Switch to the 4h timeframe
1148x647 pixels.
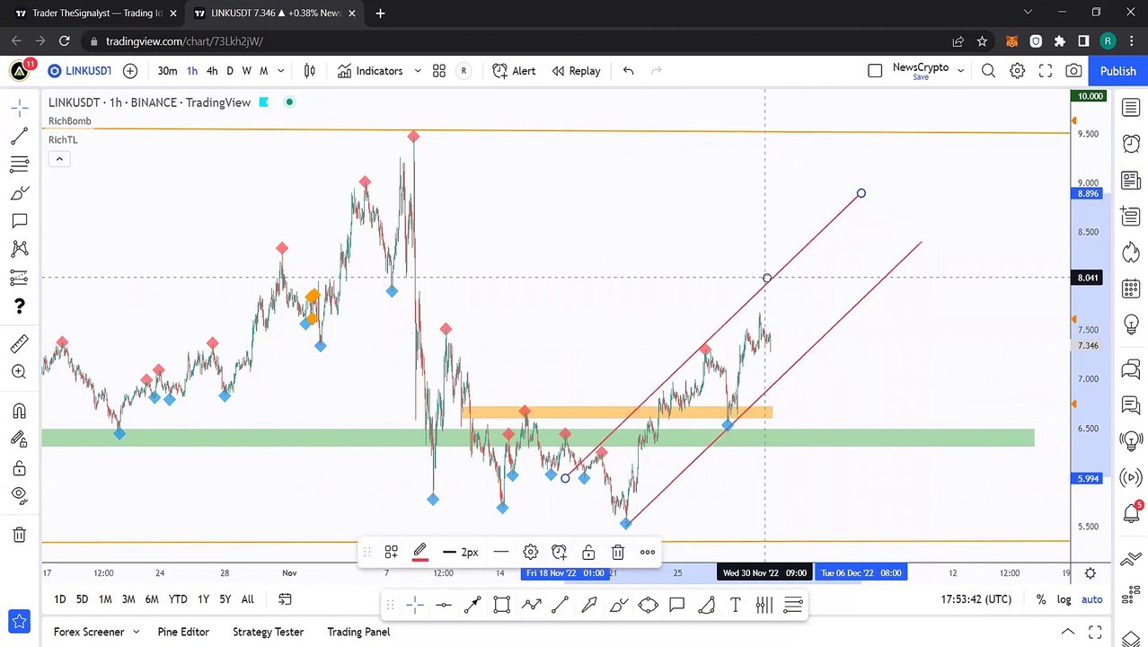(212, 71)
